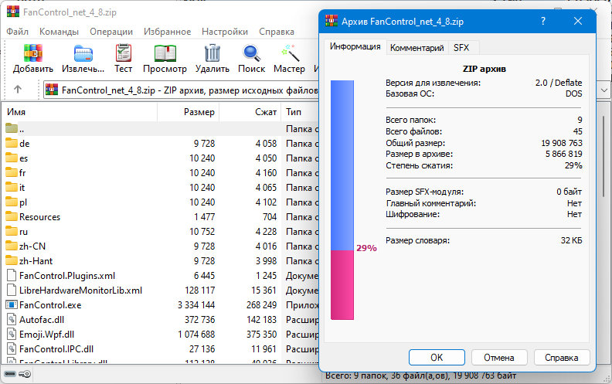Run the Тест archive test tool
Viewport: 612px width, 384px height.
point(124,53)
